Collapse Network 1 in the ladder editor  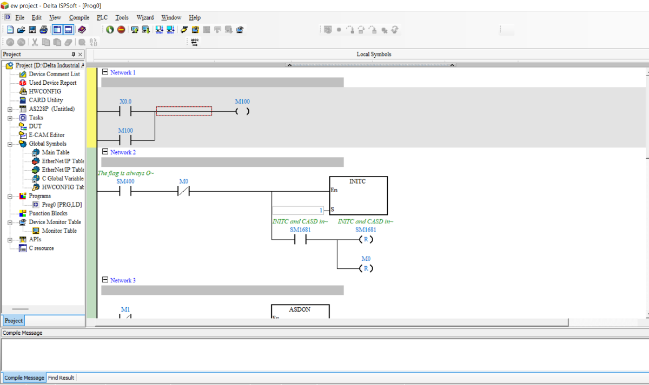[x=105, y=72]
